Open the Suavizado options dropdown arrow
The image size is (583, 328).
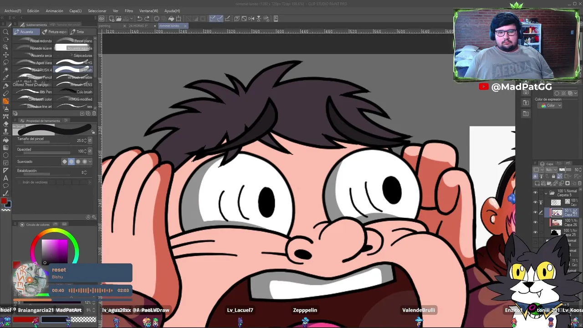(x=90, y=162)
